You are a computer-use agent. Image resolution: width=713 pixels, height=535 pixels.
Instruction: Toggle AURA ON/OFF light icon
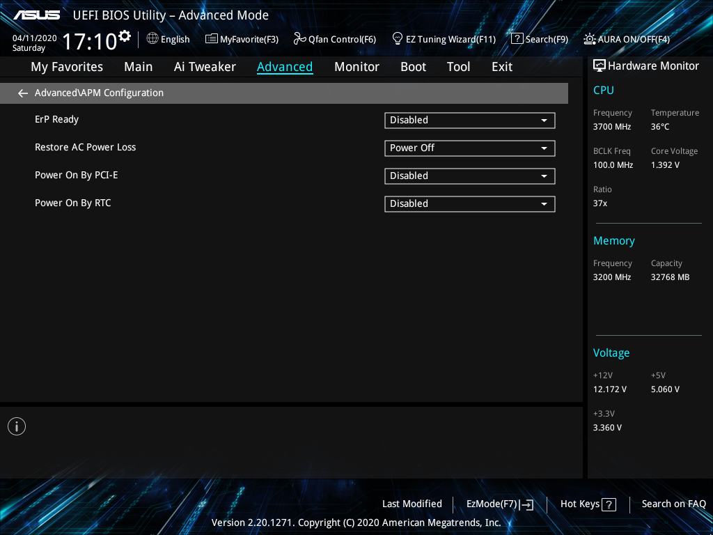(590, 39)
